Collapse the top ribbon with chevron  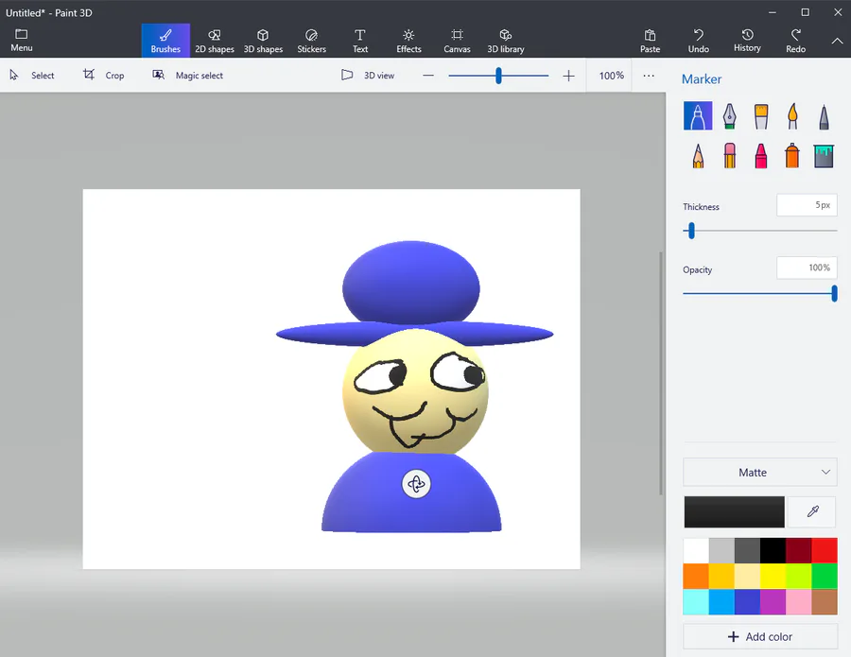[x=838, y=41]
